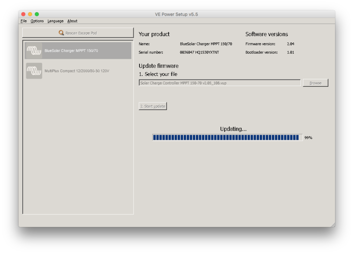Click the VE Power Setup v5.5 title bar
Image resolution: width=357 pixels, height=254 pixels.
pyautogui.click(x=177, y=14)
